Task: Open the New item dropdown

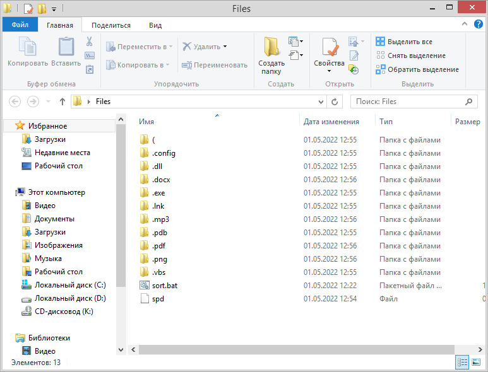Action: pyautogui.click(x=295, y=42)
